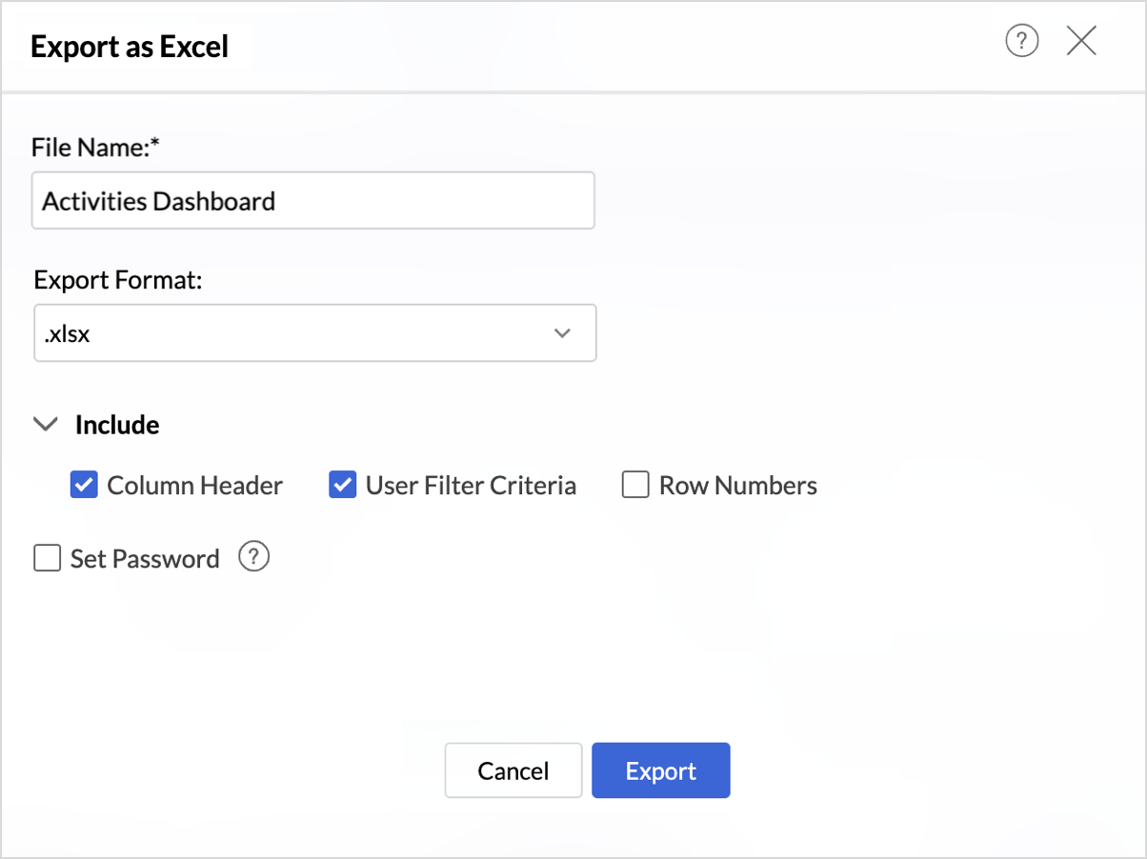Click the blue Export button
The width and height of the screenshot is (1147, 859).
[661, 770]
